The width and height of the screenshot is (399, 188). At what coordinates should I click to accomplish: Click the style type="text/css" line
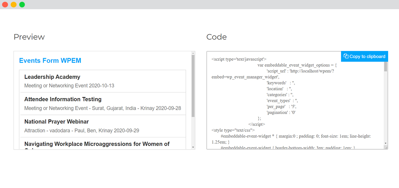(x=233, y=130)
